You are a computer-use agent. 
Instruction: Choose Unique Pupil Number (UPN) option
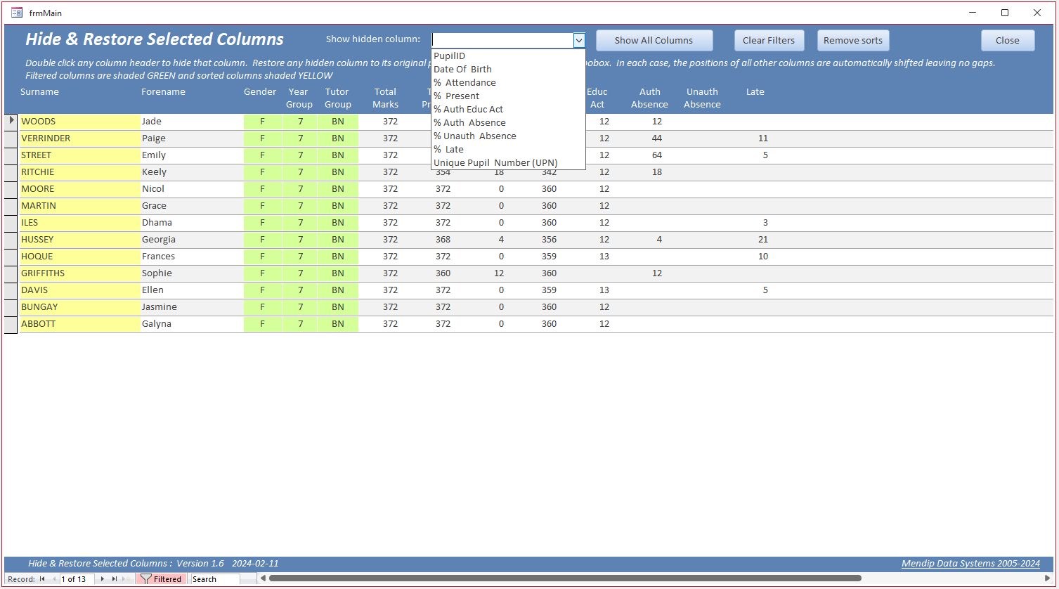point(508,163)
